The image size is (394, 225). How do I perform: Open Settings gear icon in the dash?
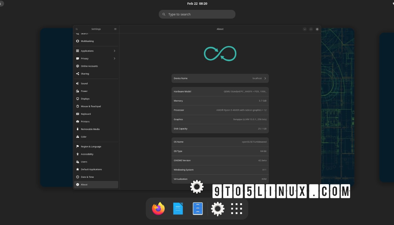(218, 209)
